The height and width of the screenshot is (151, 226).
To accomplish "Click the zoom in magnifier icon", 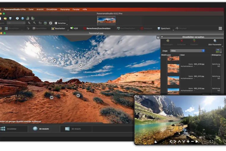I will point(29,23).
